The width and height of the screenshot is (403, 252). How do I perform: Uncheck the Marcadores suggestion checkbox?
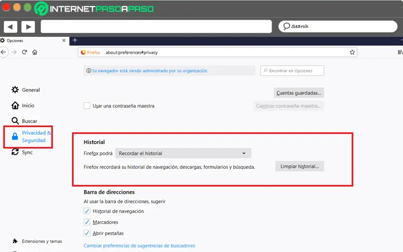click(87, 222)
